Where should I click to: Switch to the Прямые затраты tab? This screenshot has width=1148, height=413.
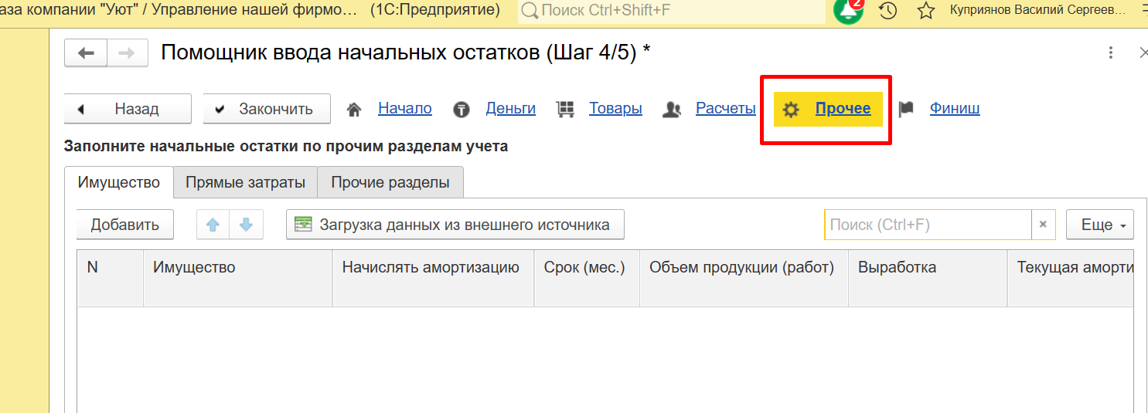[x=246, y=183]
